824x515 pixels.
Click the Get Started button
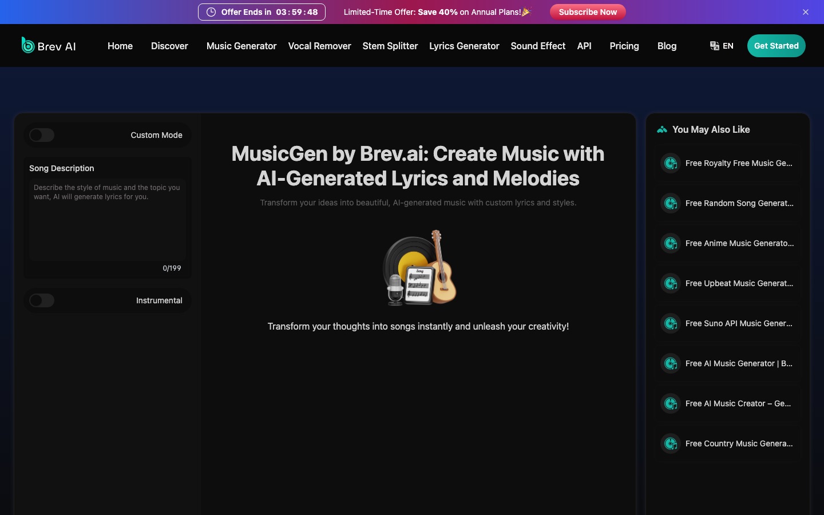[x=776, y=46]
